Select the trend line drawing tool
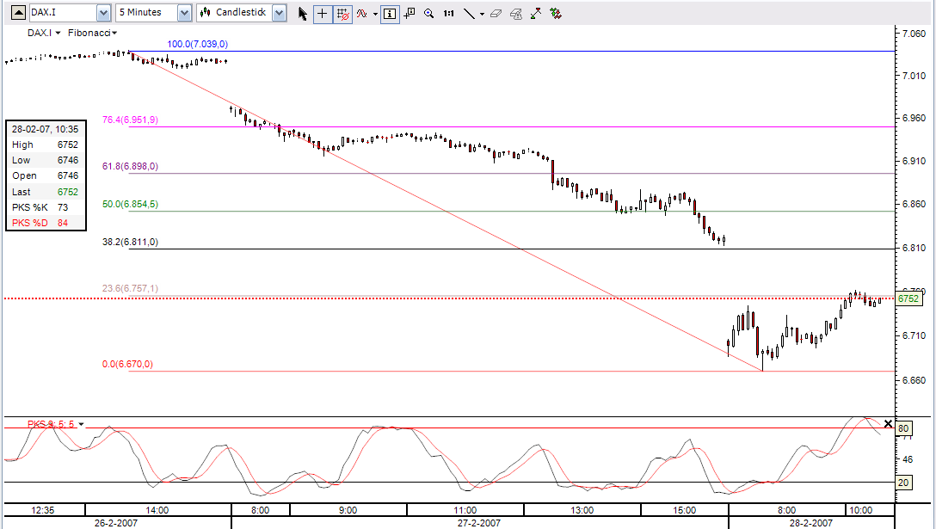This screenshot has height=529, width=936. [469, 13]
